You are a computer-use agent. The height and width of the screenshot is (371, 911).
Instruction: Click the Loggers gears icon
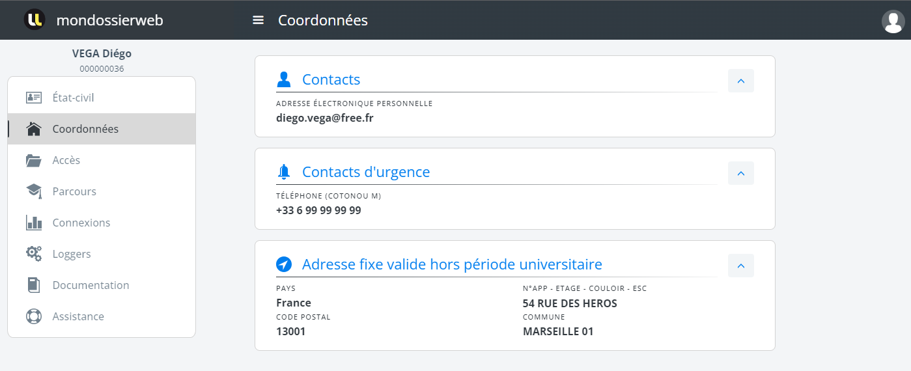[34, 254]
